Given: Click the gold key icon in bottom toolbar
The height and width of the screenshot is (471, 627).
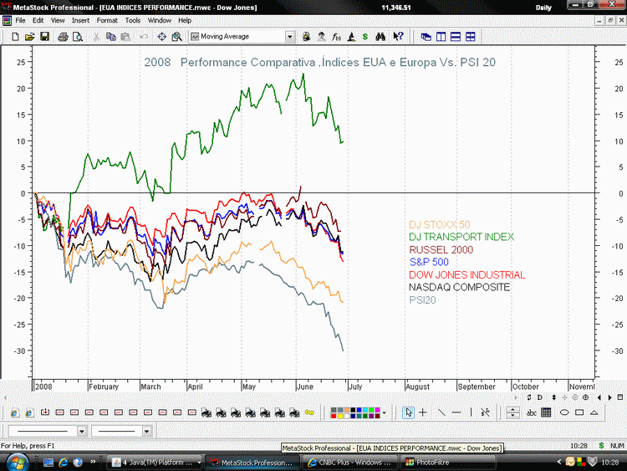Looking at the screenshot, I should point(309,412).
